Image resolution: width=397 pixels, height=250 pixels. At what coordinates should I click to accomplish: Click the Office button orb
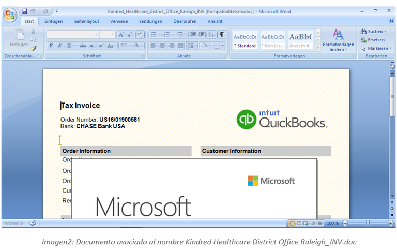pos(10,14)
